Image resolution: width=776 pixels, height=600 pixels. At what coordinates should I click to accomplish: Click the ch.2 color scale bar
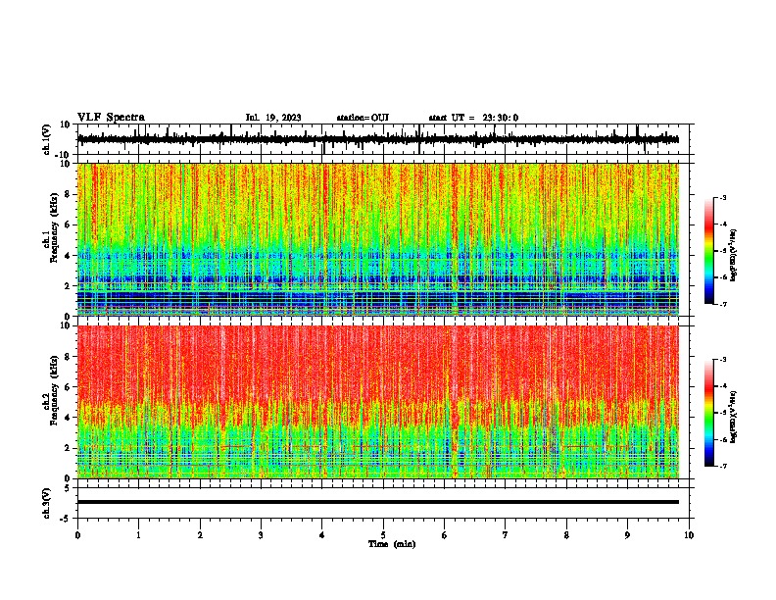708,413
